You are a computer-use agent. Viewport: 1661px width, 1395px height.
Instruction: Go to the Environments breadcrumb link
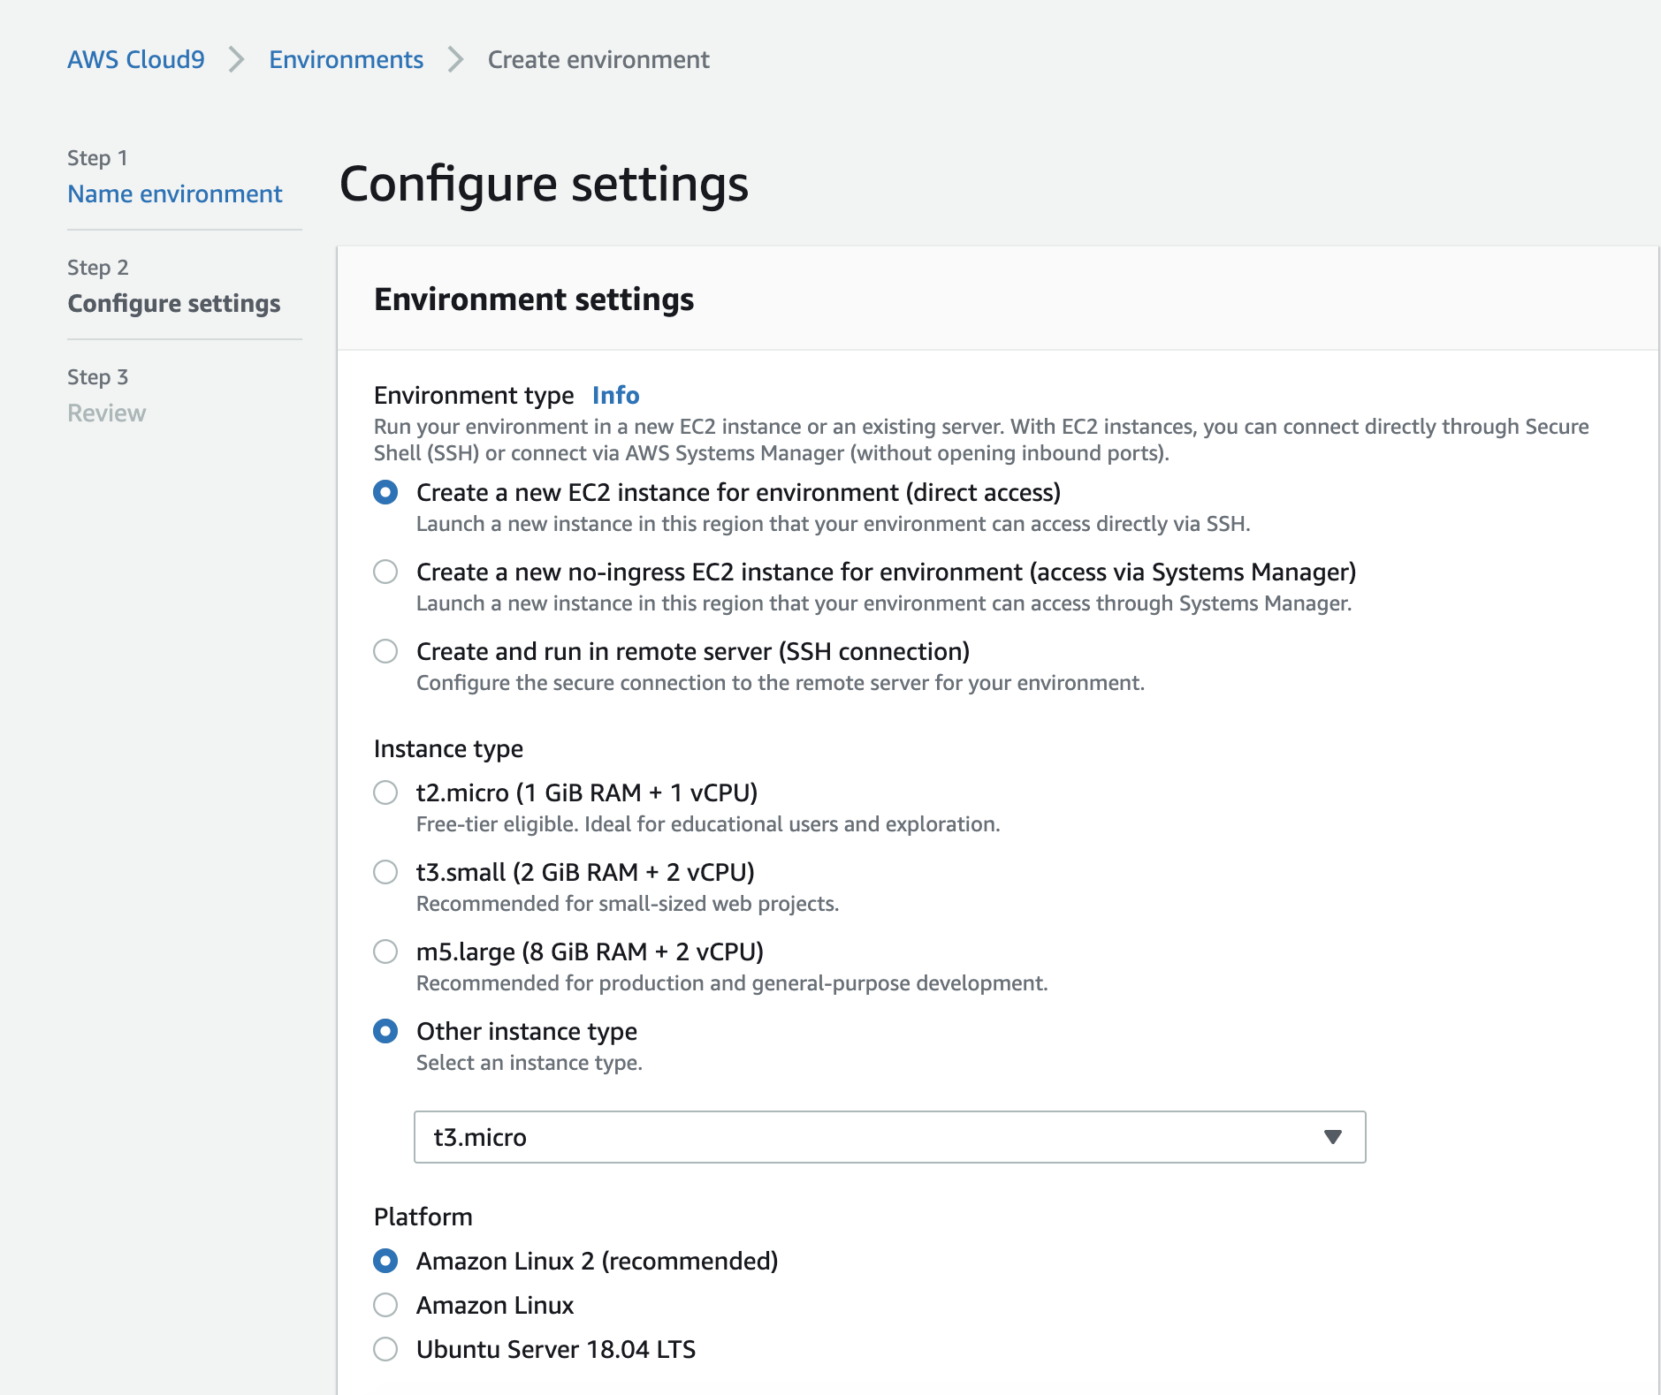346,59
